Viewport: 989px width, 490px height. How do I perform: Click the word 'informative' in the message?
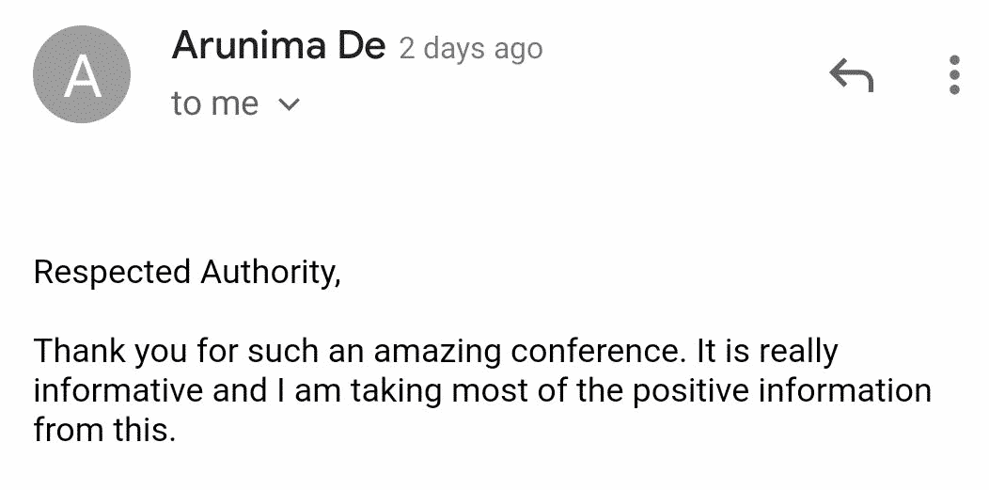(x=118, y=390)
